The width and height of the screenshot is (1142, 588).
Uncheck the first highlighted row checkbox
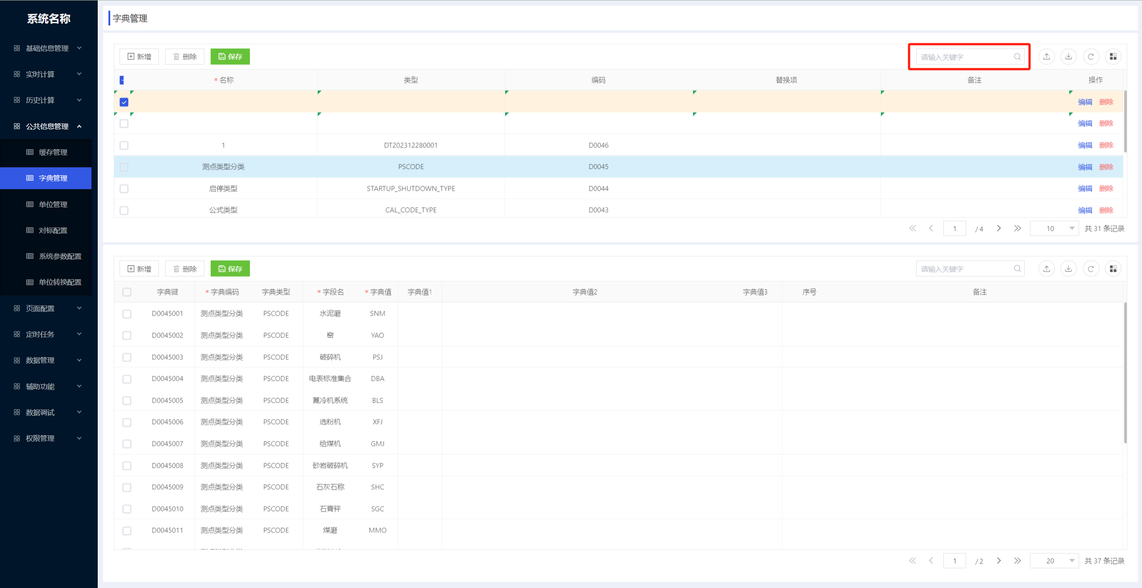(x=124, y=102)
